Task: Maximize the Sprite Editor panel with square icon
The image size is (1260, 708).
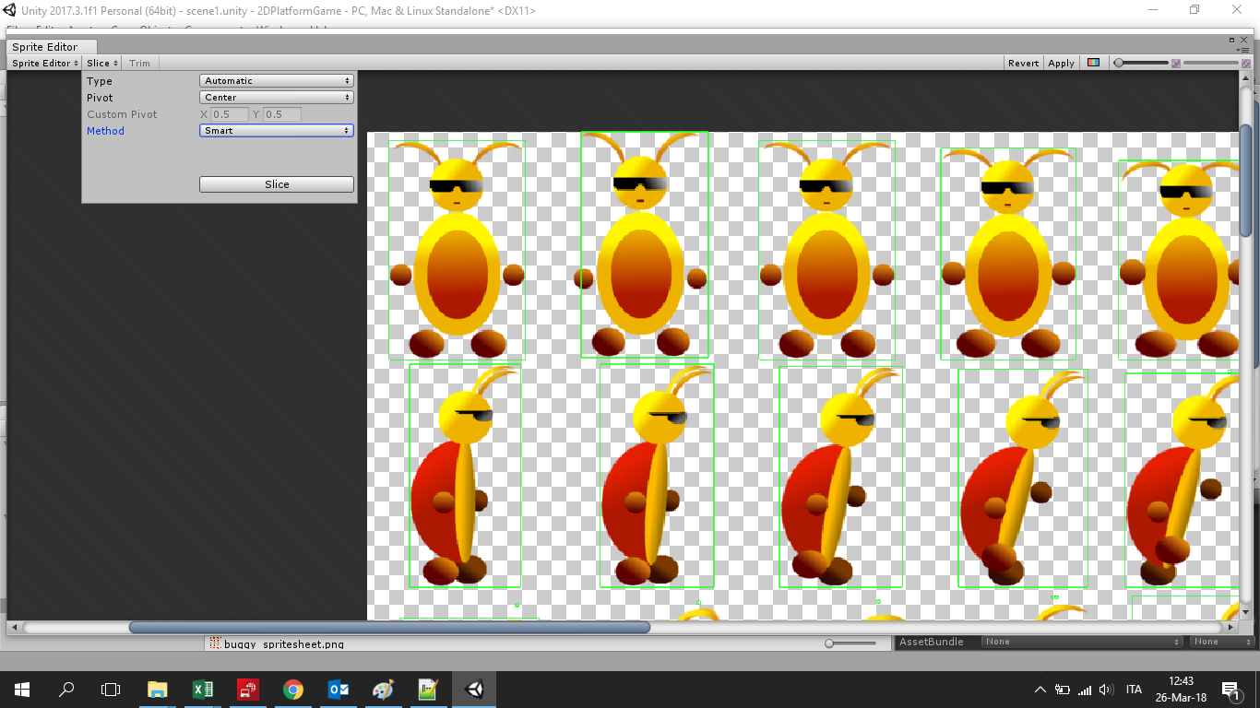Action: (1231, 41)
